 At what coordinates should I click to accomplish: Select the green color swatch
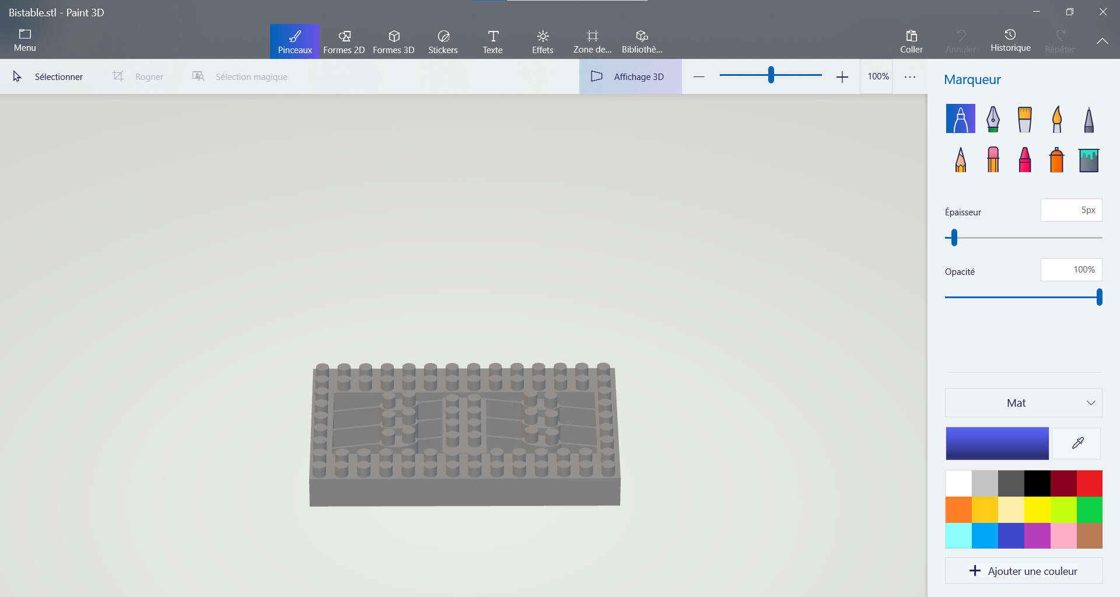(x=1089, y=509)
